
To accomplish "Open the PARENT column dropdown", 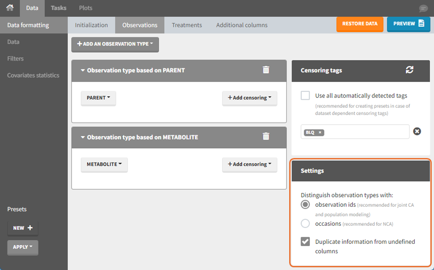I will [98, 98].
